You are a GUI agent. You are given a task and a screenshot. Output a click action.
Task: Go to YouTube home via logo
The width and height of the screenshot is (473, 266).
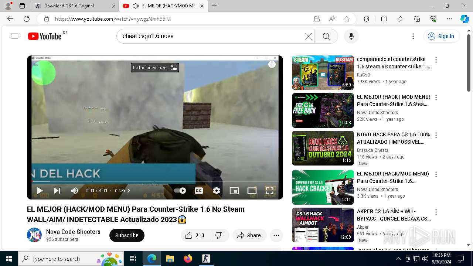(x=45, y=36)
